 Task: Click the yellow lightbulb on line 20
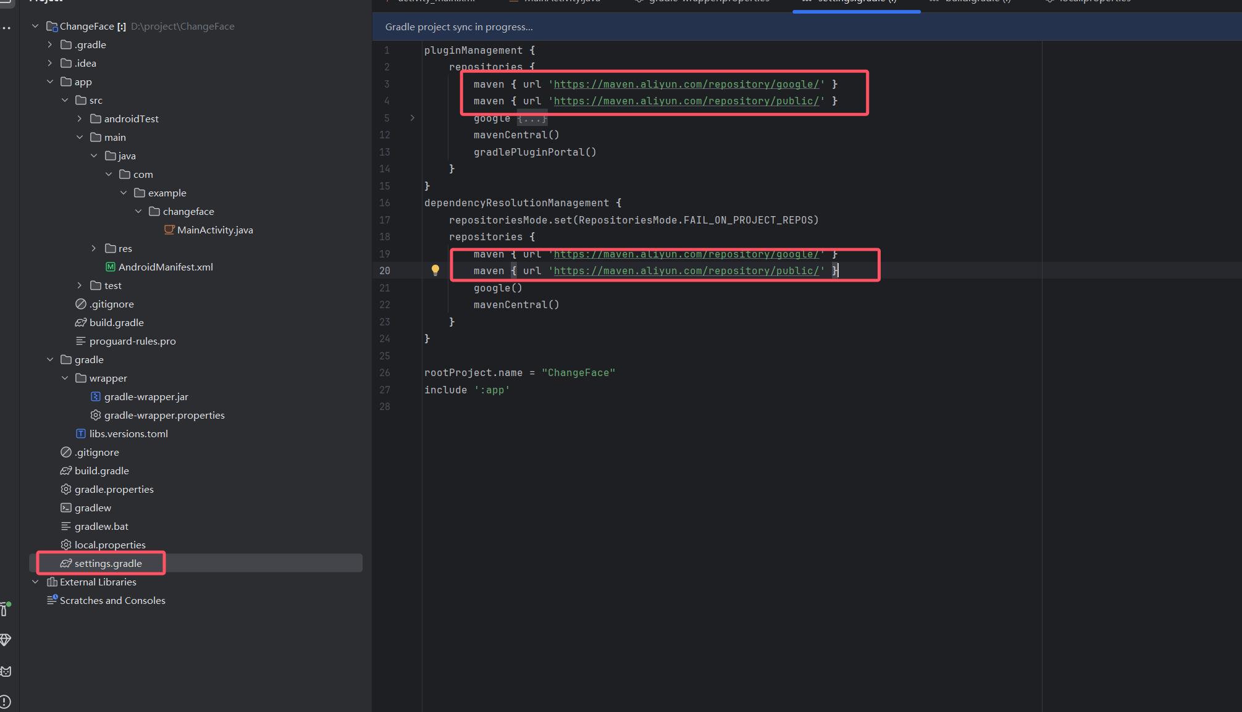[435, 270]
